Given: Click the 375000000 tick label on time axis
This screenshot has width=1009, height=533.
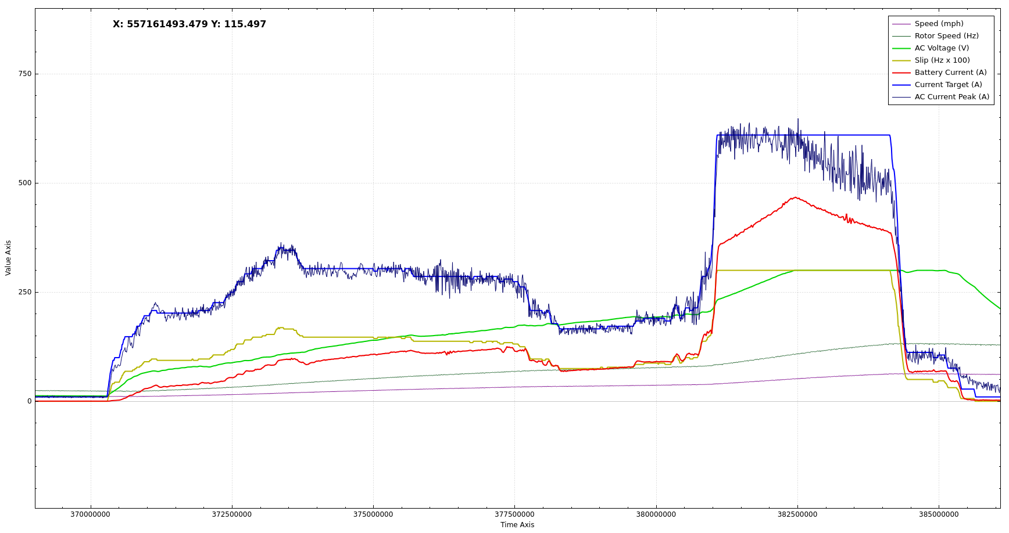Looking at the screenshot, I should click(x=373, y=514).
